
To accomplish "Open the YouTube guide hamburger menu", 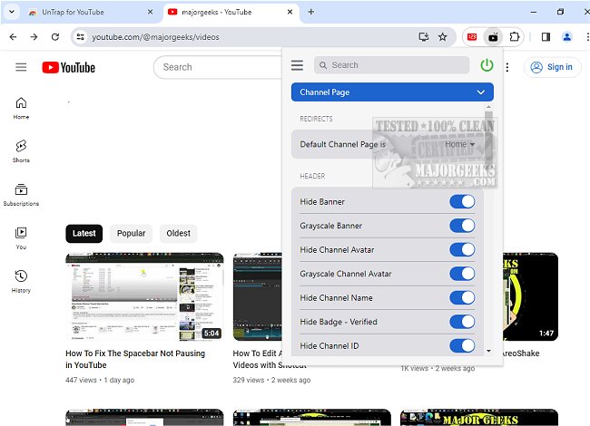I will 21,67.
